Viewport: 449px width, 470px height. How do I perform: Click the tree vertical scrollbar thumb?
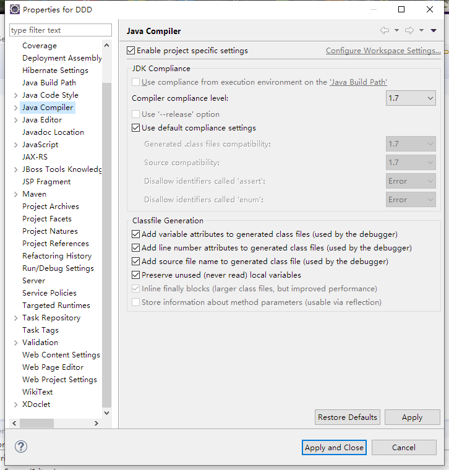pyautogui.click(x=107, y=245)
